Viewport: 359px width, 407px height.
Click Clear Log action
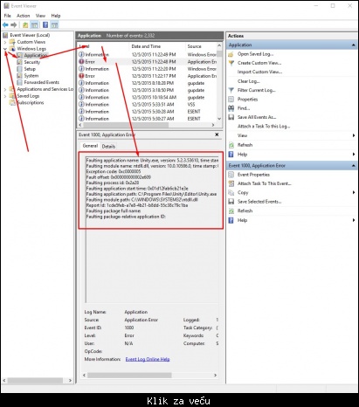click(248, 81)
